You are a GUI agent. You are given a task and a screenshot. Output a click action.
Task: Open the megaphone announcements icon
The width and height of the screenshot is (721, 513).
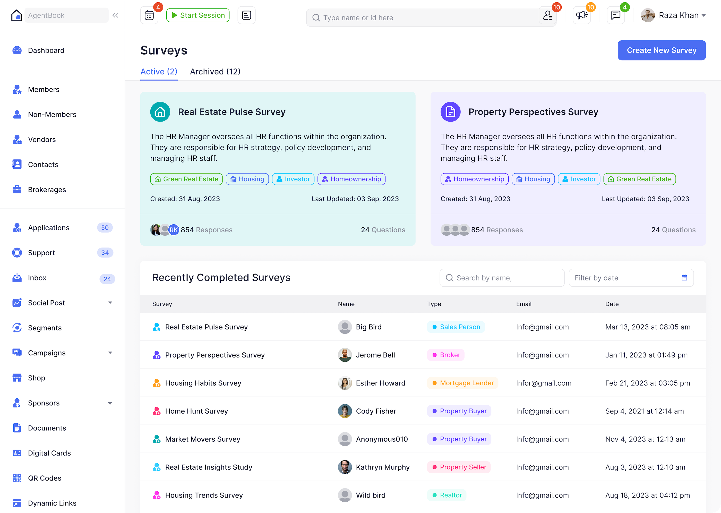tap(581, 15)
